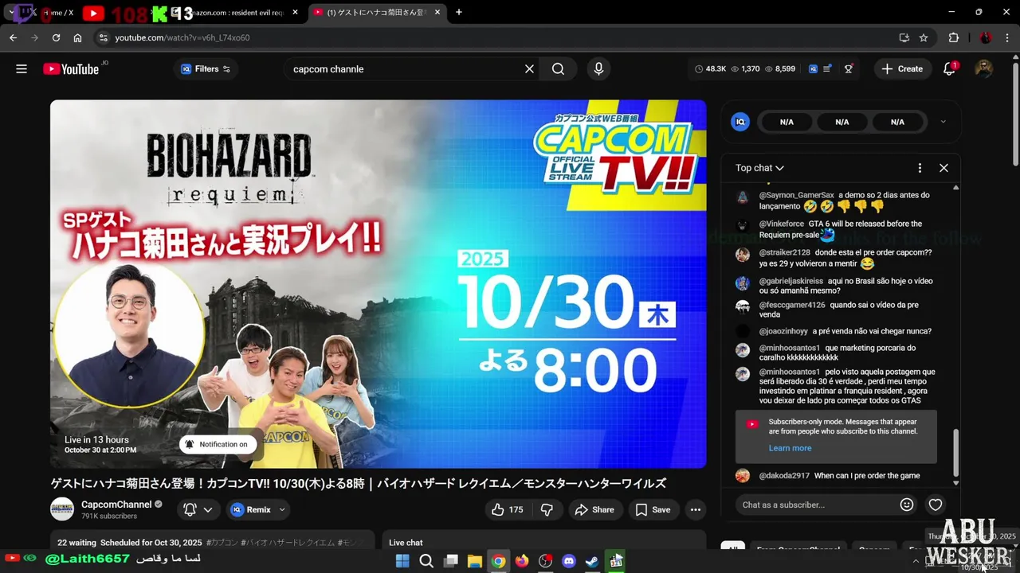Screen dimensions: 1020x573
Task: Open the subscription bell notification dropdown
Action: pos(198,509)
